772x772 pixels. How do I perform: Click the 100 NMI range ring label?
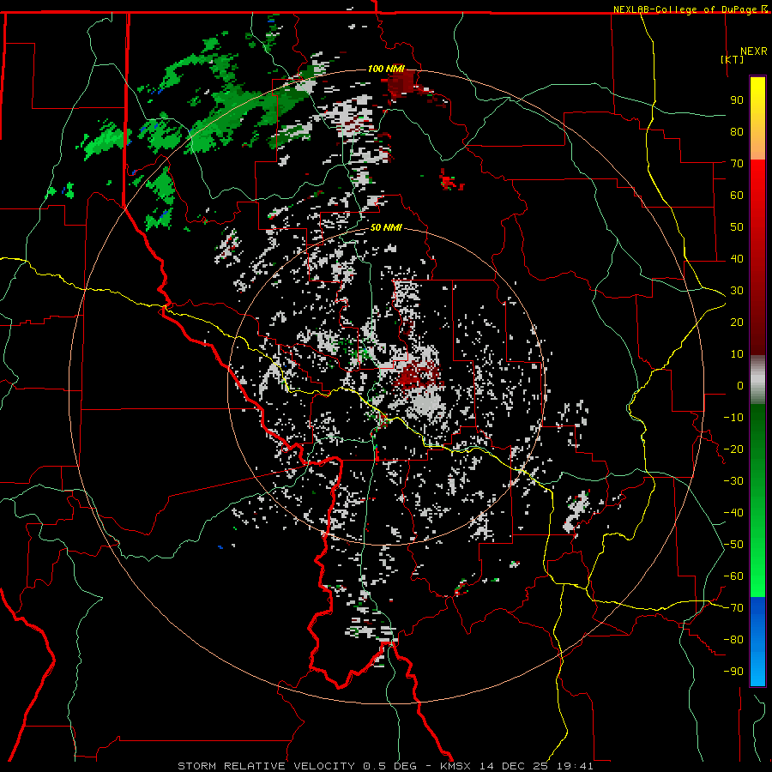tap(386, 69)
